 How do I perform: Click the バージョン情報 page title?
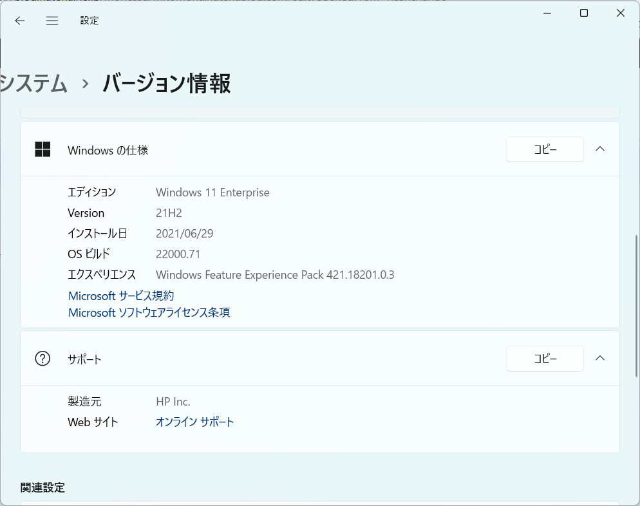[167, 83]
